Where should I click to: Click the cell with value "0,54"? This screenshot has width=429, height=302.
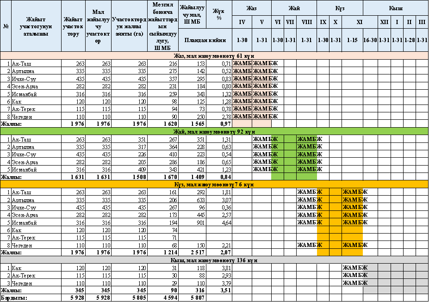point(219,154)
